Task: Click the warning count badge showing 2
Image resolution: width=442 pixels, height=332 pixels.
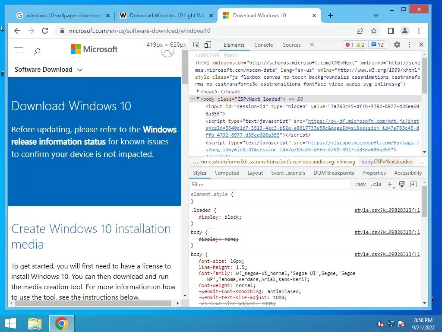Action: 360,45
